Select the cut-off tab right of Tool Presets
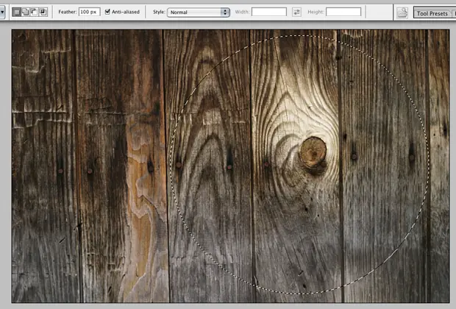 [453, 13]
